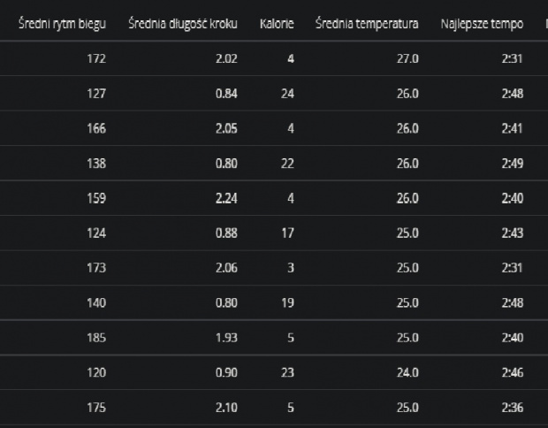
Task: Select best pace 2:43 cell
Action: tap(512, 233)
